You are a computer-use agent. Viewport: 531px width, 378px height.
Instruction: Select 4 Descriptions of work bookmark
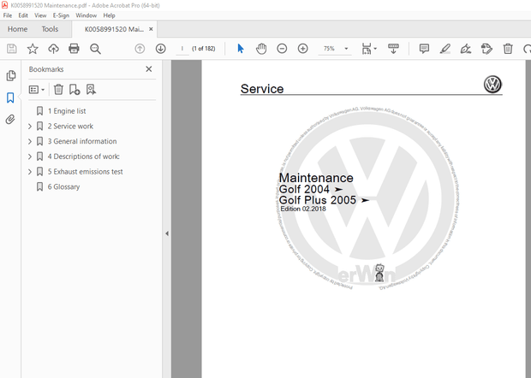click(x=83, y=157)
